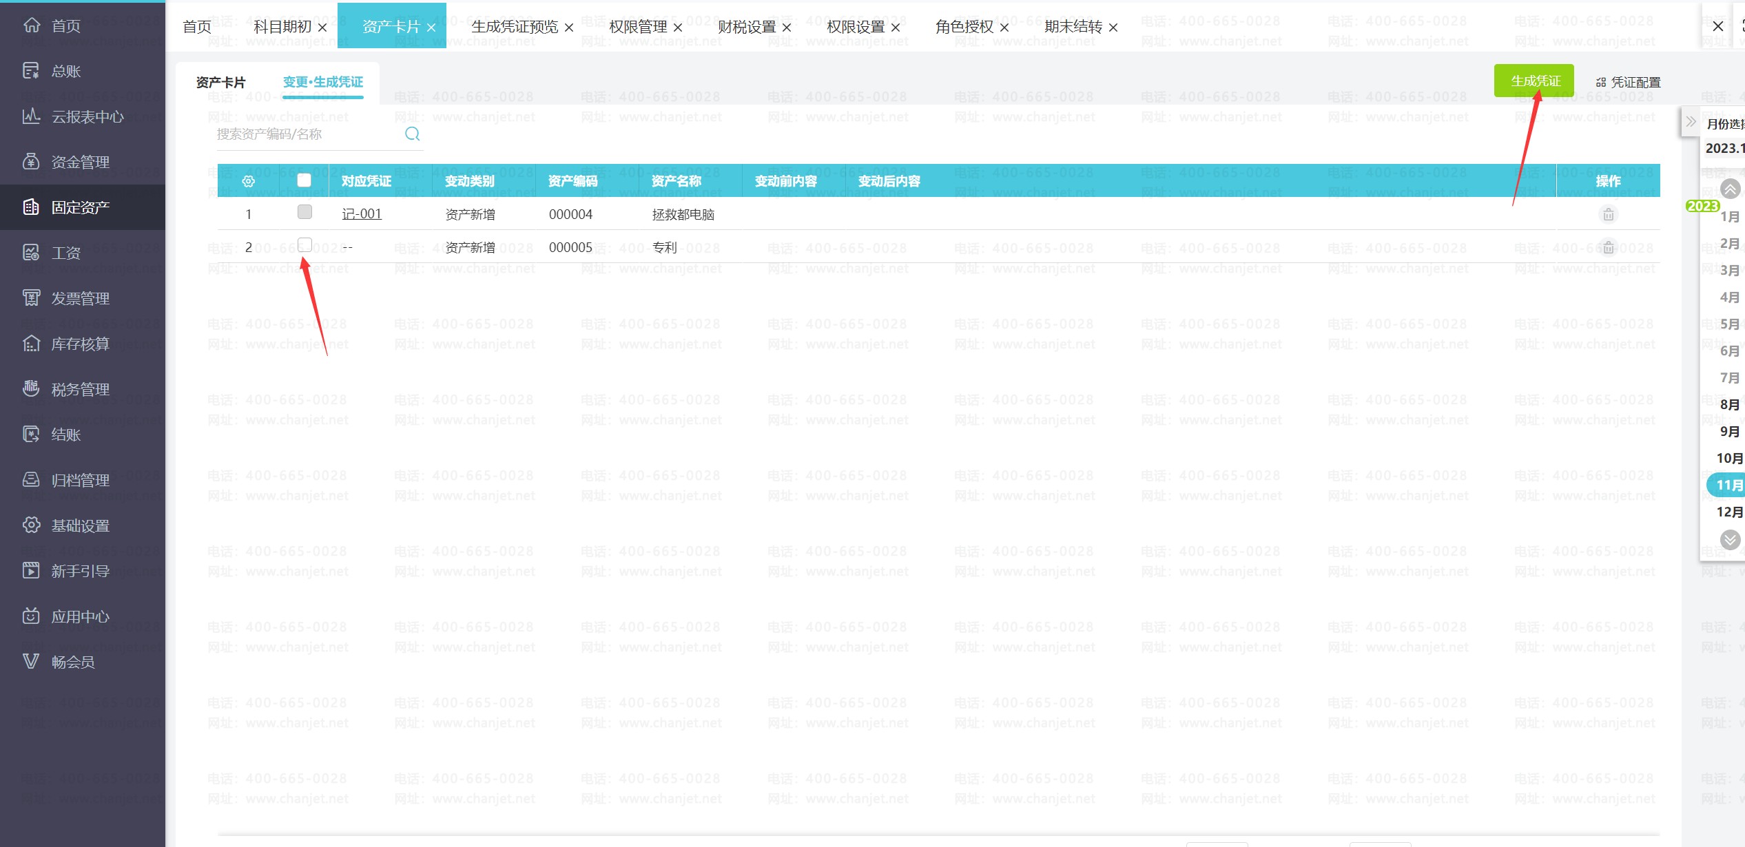Open 发票管理 in the sidebar
The width and height of the screenshot is (1745, 847).
tap(80, 299)
